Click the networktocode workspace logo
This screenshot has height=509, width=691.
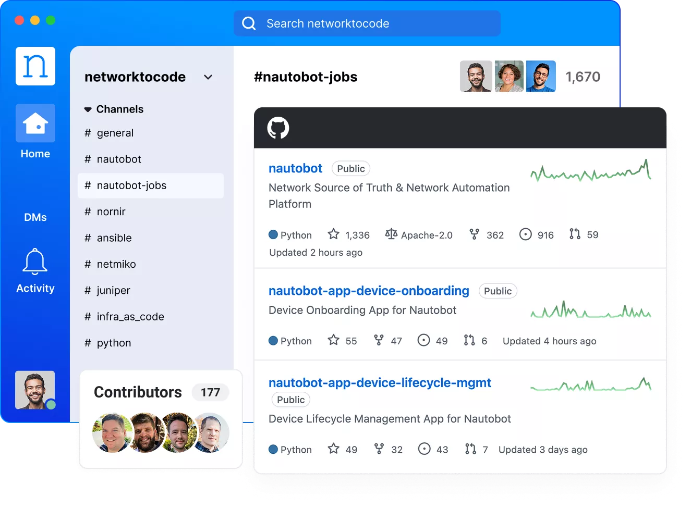(x=35, y=66)
